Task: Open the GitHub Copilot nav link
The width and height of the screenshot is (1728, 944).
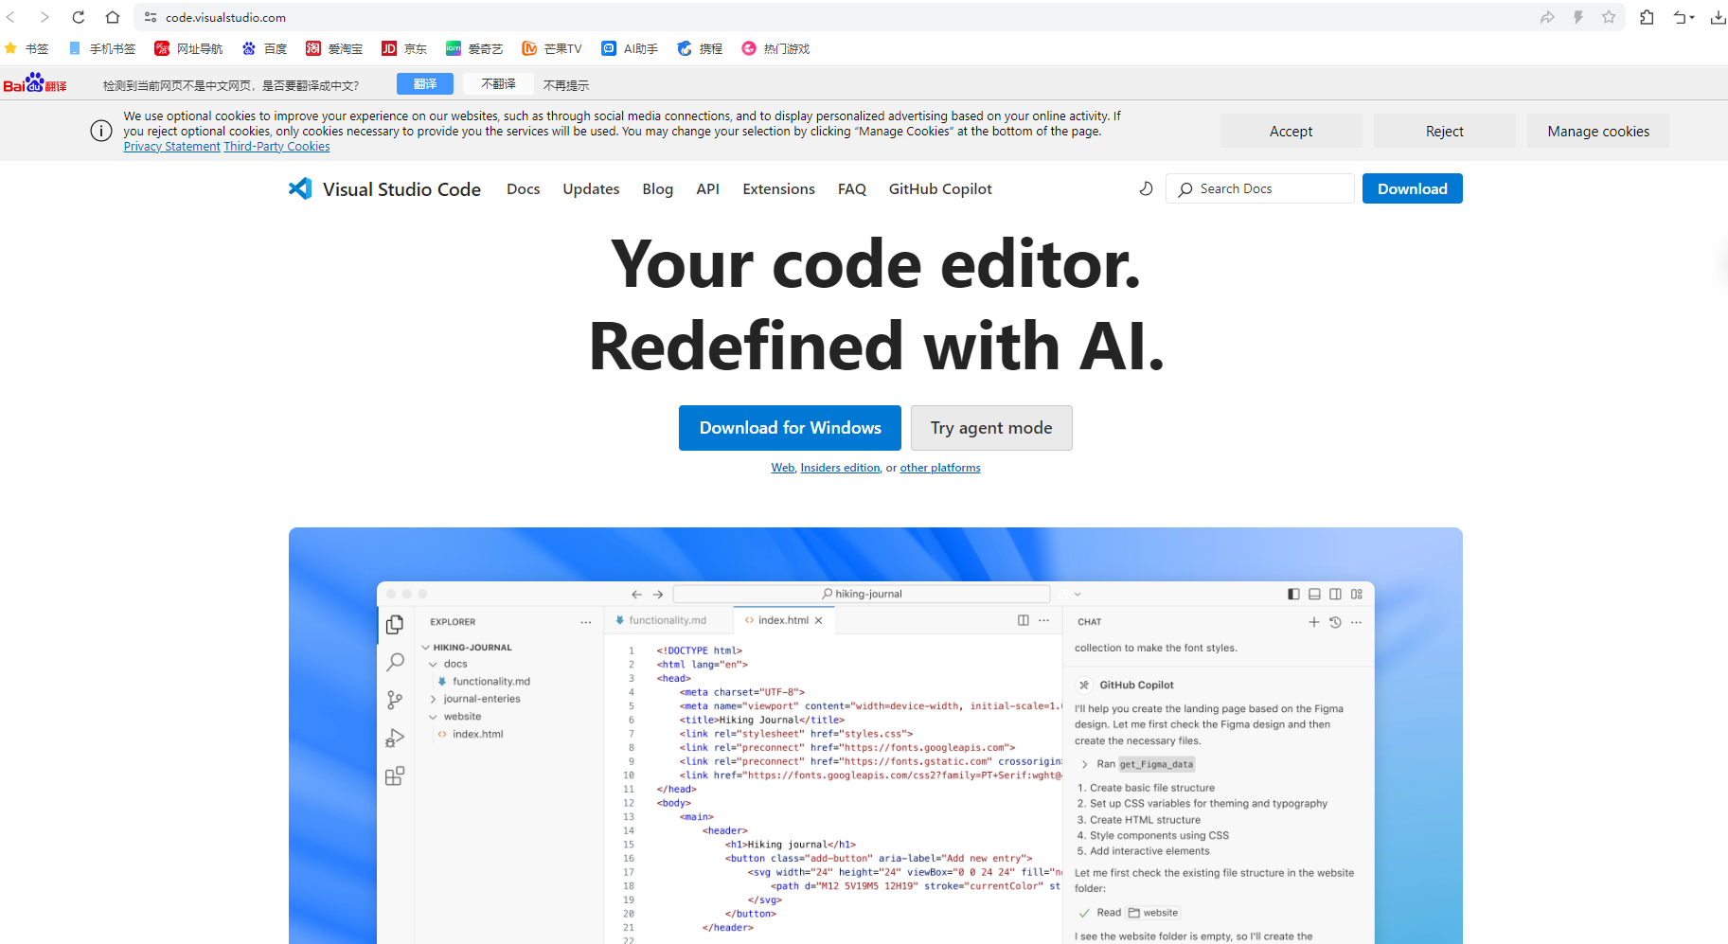Action: pos(940,189)
